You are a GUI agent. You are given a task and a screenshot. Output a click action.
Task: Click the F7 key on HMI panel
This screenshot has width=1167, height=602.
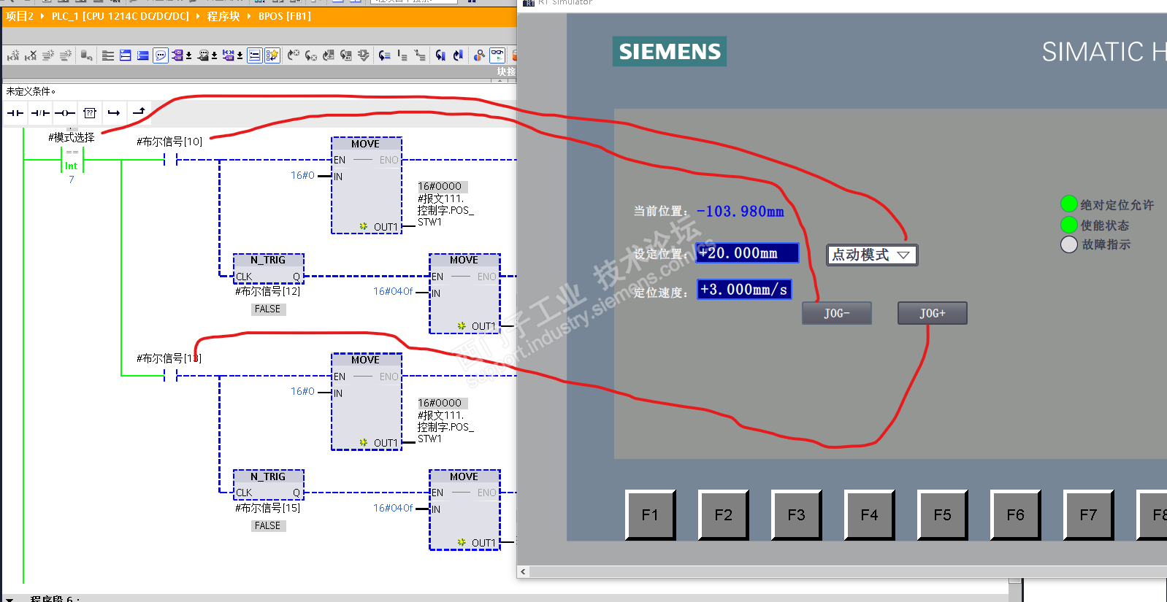pos(1088,515)
